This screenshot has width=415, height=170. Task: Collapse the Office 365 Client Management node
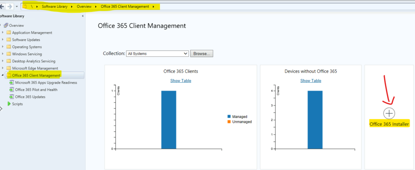[3, 75]
